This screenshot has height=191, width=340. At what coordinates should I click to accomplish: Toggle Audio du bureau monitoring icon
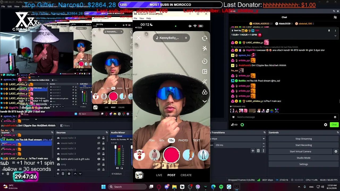122,168
